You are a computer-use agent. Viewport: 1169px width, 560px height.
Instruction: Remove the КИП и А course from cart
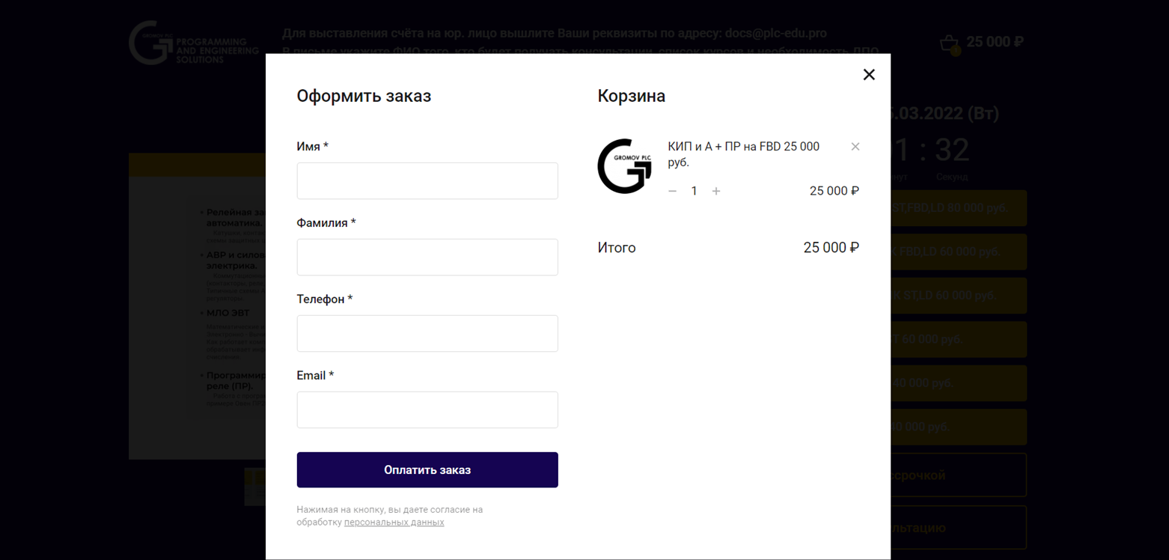(855, 147)
